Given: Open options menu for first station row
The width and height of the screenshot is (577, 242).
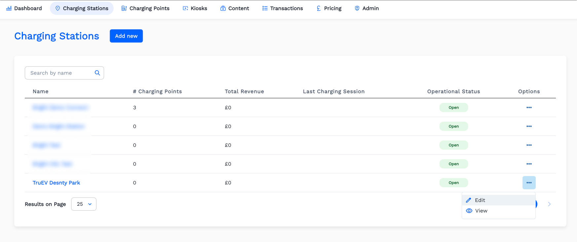Looking at the screenshot, I should coord(529,107).
